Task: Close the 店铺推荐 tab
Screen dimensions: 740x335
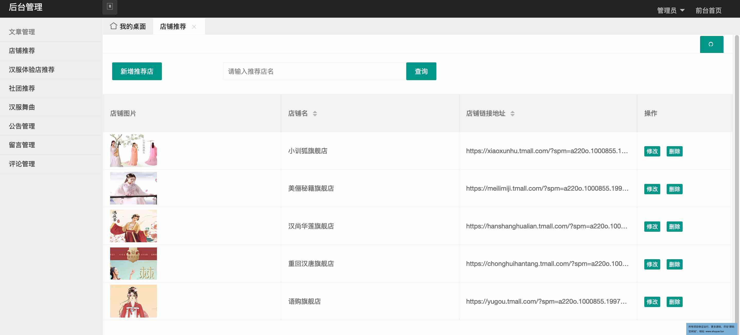Action: click(x=194, y=27)
